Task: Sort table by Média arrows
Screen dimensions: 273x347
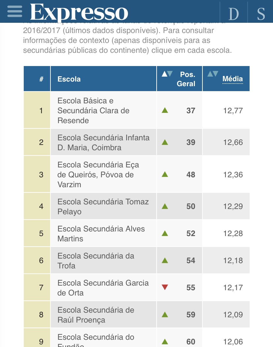Action: click(213, 74)
